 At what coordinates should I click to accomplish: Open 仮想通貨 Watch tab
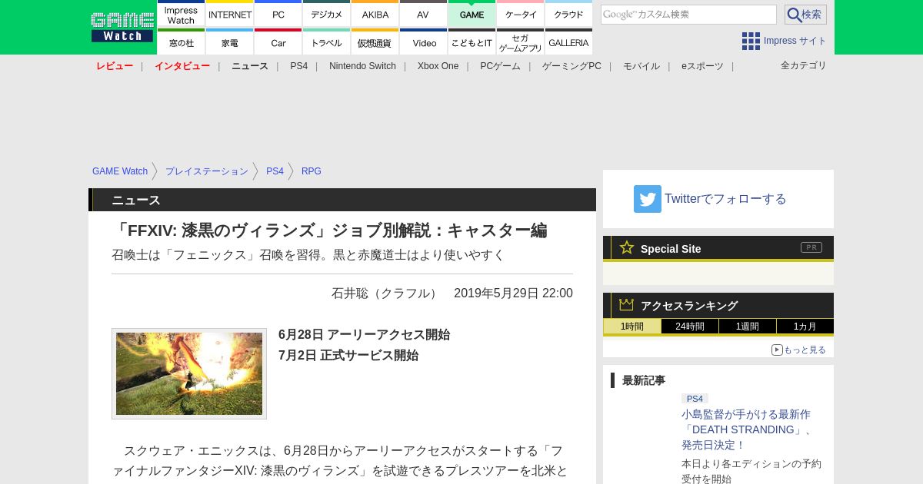[375, 42]
